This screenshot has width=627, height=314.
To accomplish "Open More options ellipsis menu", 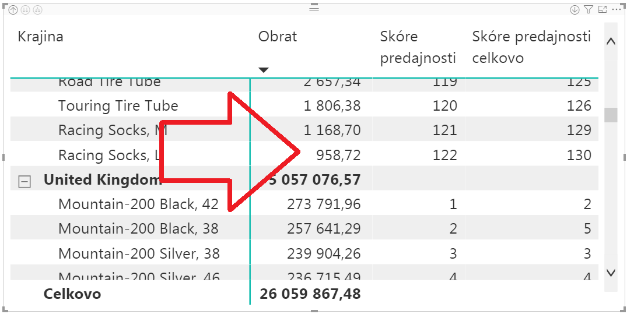I will [617, 9].
